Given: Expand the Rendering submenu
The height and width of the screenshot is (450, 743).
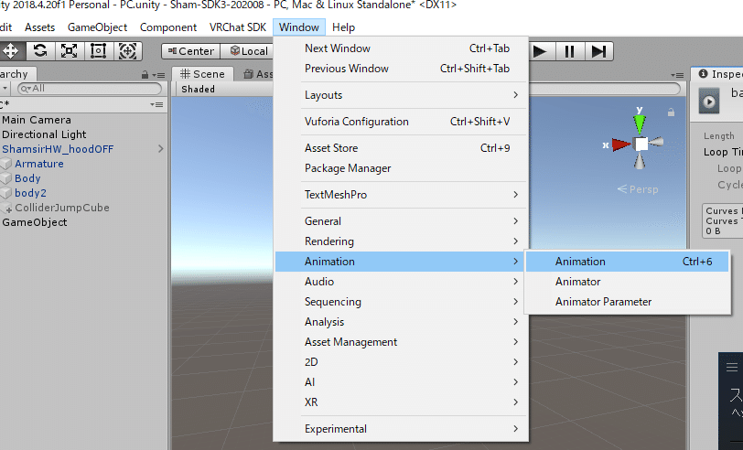Looking at the screenshot, I should (401, 241).
